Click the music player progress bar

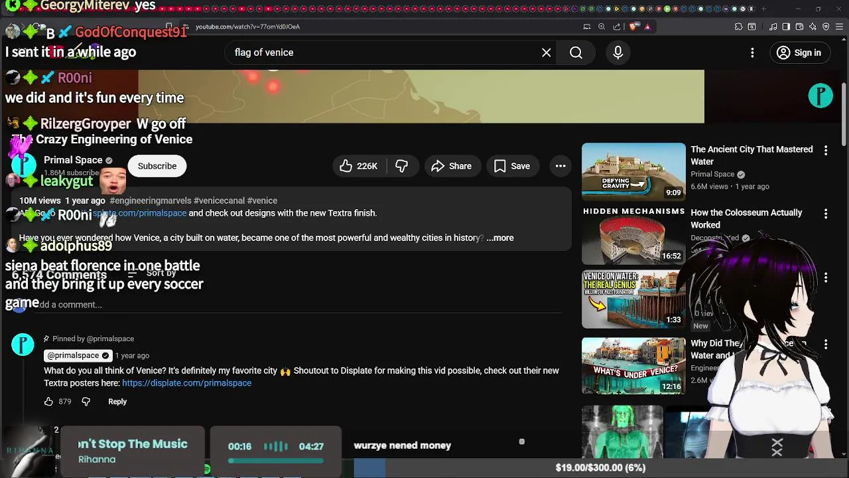point(276,461)
